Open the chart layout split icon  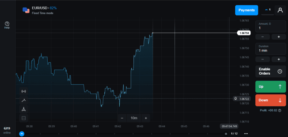tap(24, 118)
